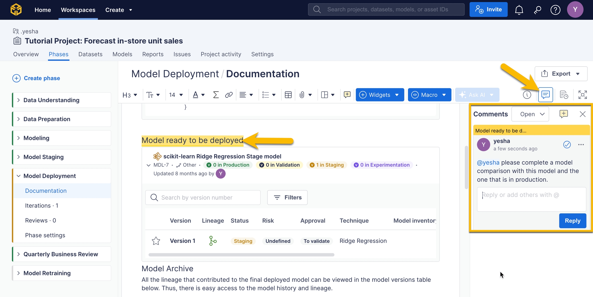Click the document info icon
Viewport: 593px width, 297px height.
(527, 95)
